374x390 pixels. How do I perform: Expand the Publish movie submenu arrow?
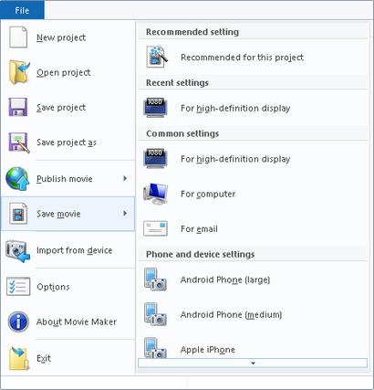[x=125, y=178]
